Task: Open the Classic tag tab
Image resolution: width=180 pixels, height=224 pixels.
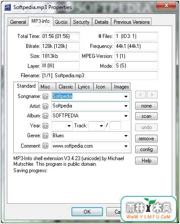Action: pyautogui.click(x=66, y=87)
